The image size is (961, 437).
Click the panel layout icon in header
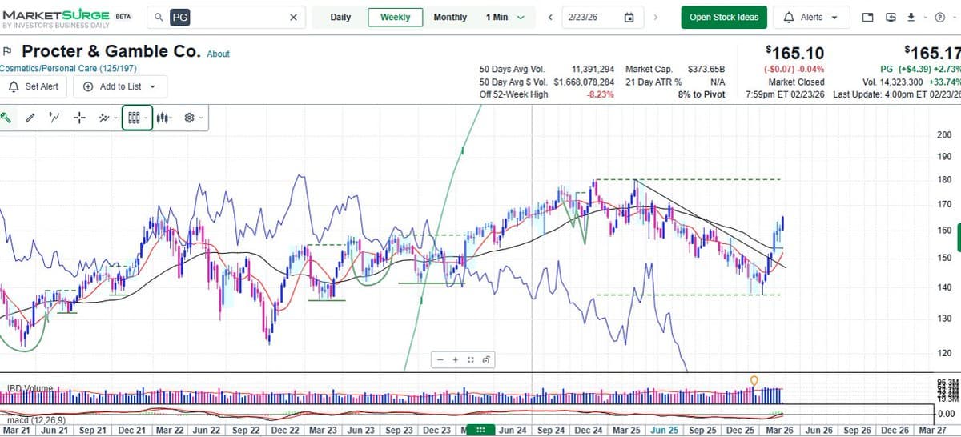point(867,17)
